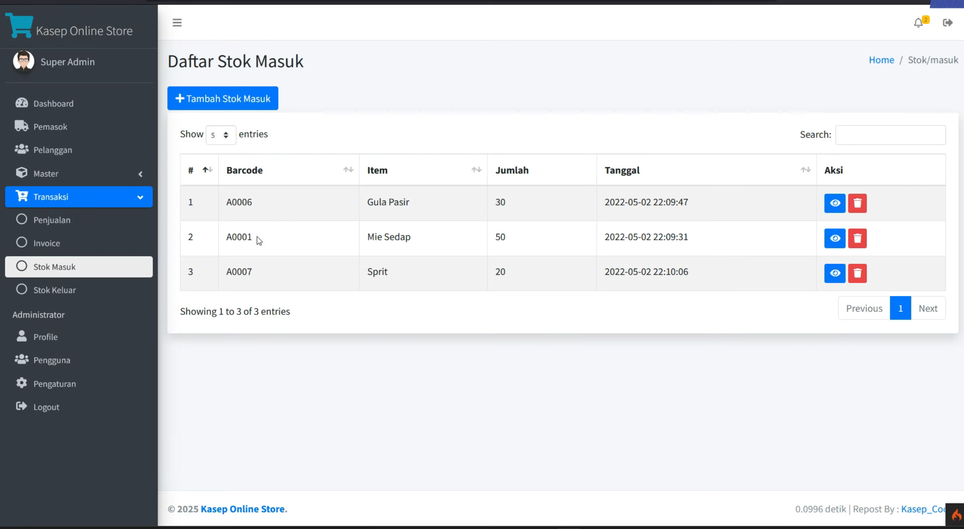964x529 pixels.
Task: View details for the Gula Pasir entry
Action: pyautogui.click(x=835, y=203)
